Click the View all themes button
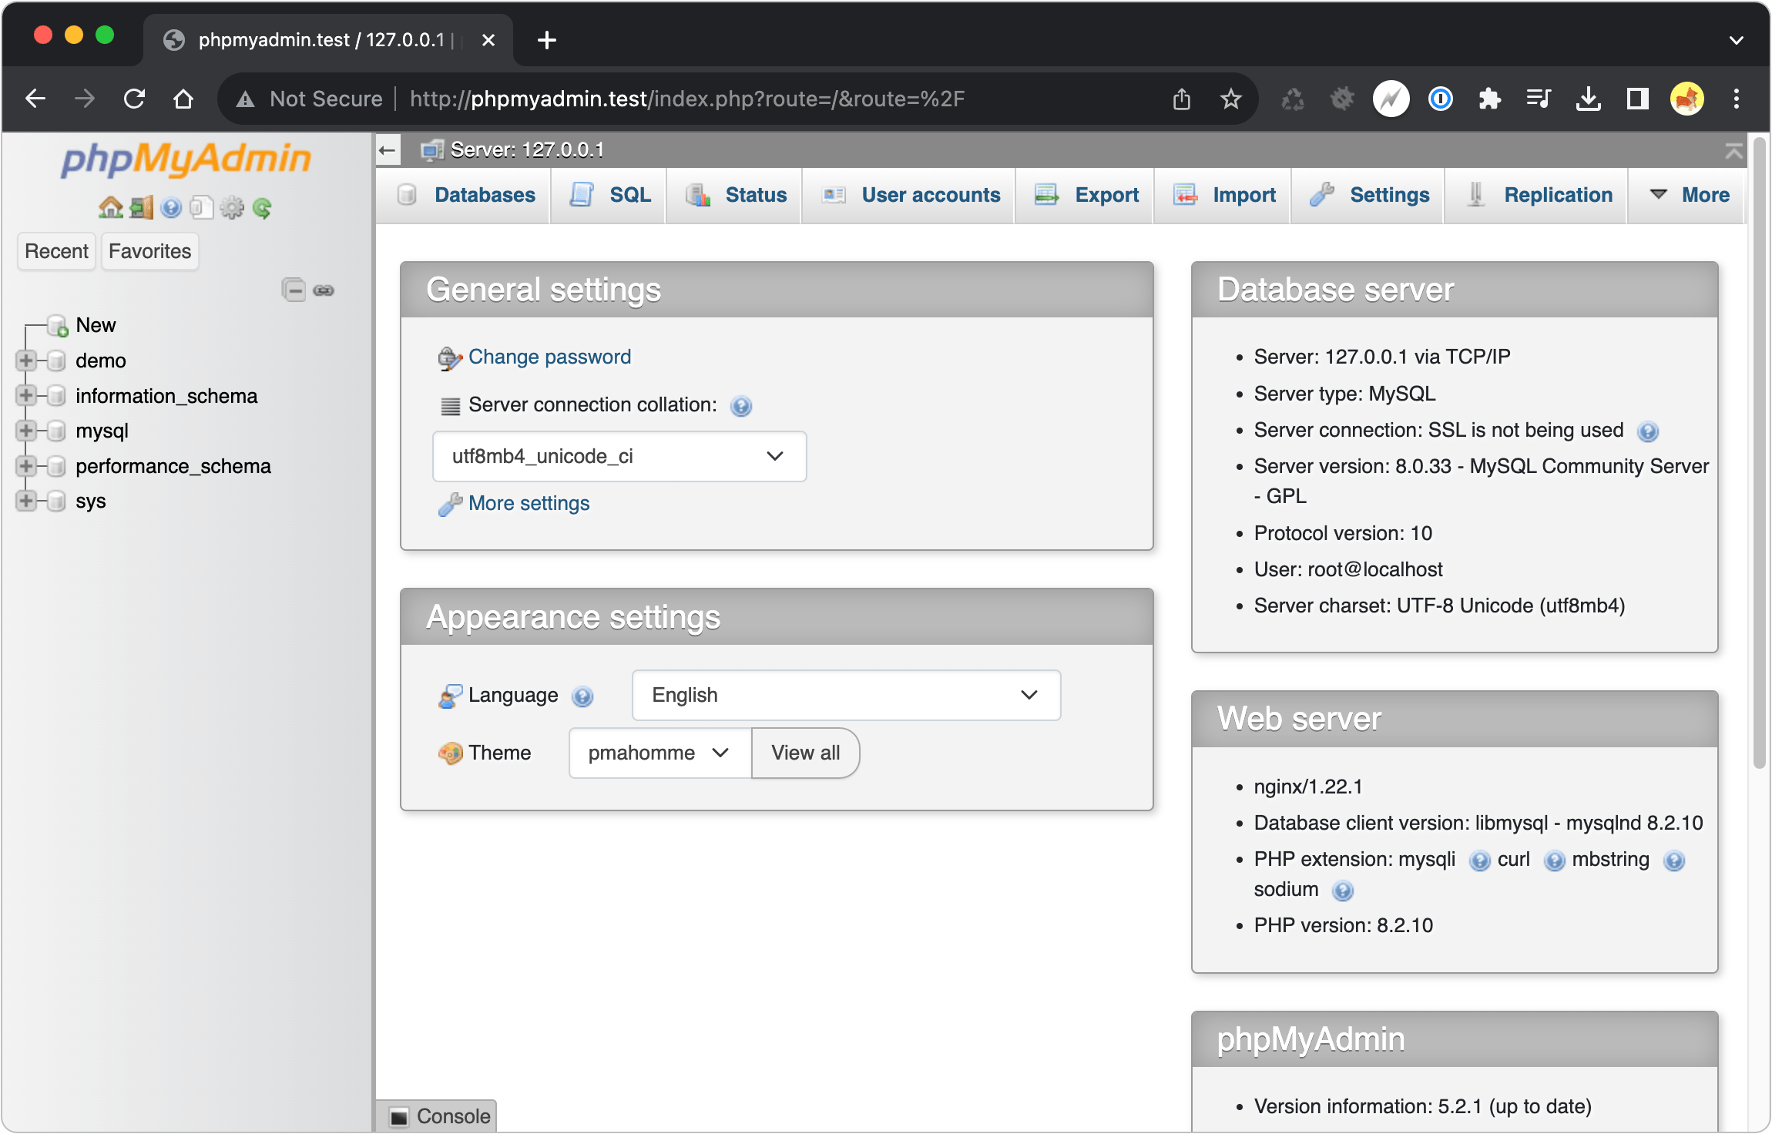This screenshot has width=1772, height=1134. pyautogui.click(x=805, y=753)
